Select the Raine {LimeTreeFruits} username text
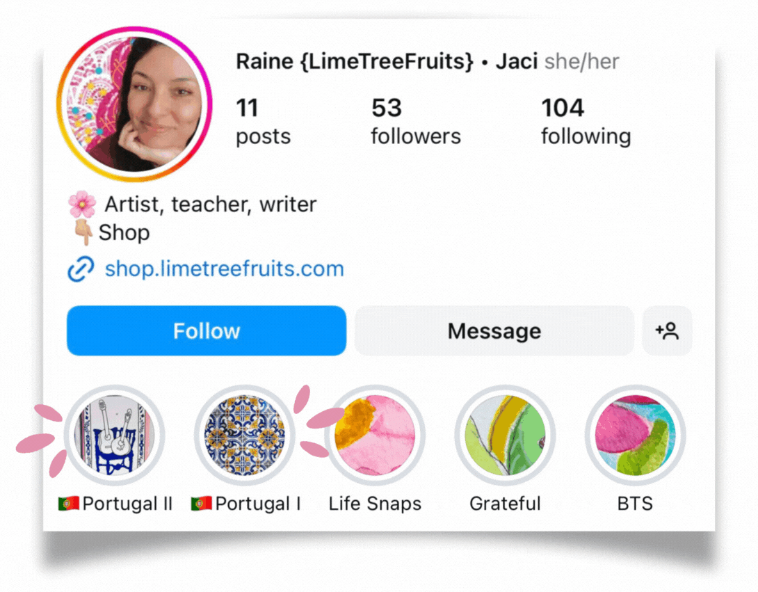This screenshot has width=758, height=592. point(355,62)
